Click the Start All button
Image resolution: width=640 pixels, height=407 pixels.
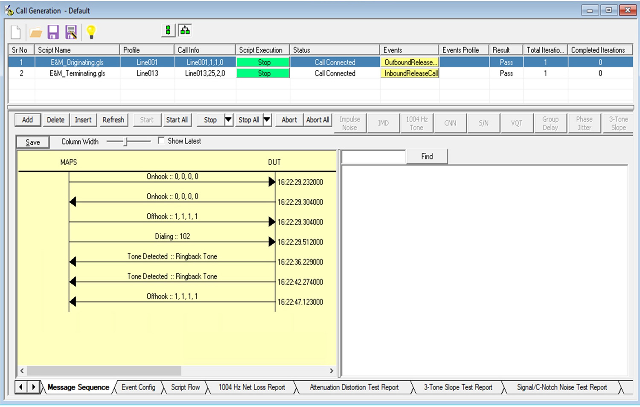point(177,120)
